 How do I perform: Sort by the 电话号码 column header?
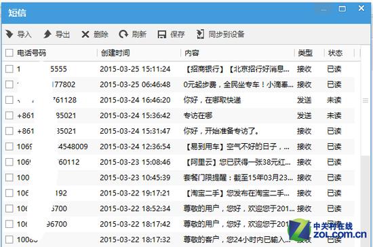(31, 53)
